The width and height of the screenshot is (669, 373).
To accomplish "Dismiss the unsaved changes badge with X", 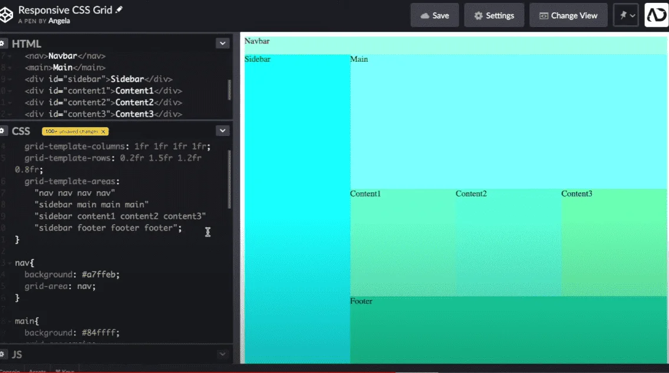I will (x=103, y=132).
